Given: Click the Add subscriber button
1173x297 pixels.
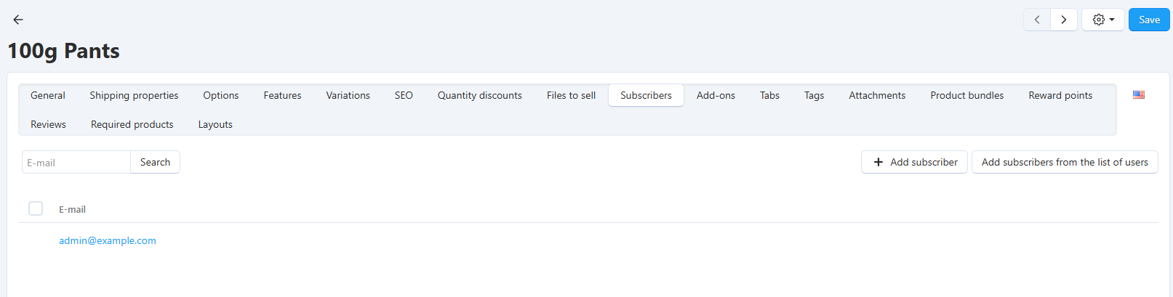Looking at the screenshot, I should (914, 162).
